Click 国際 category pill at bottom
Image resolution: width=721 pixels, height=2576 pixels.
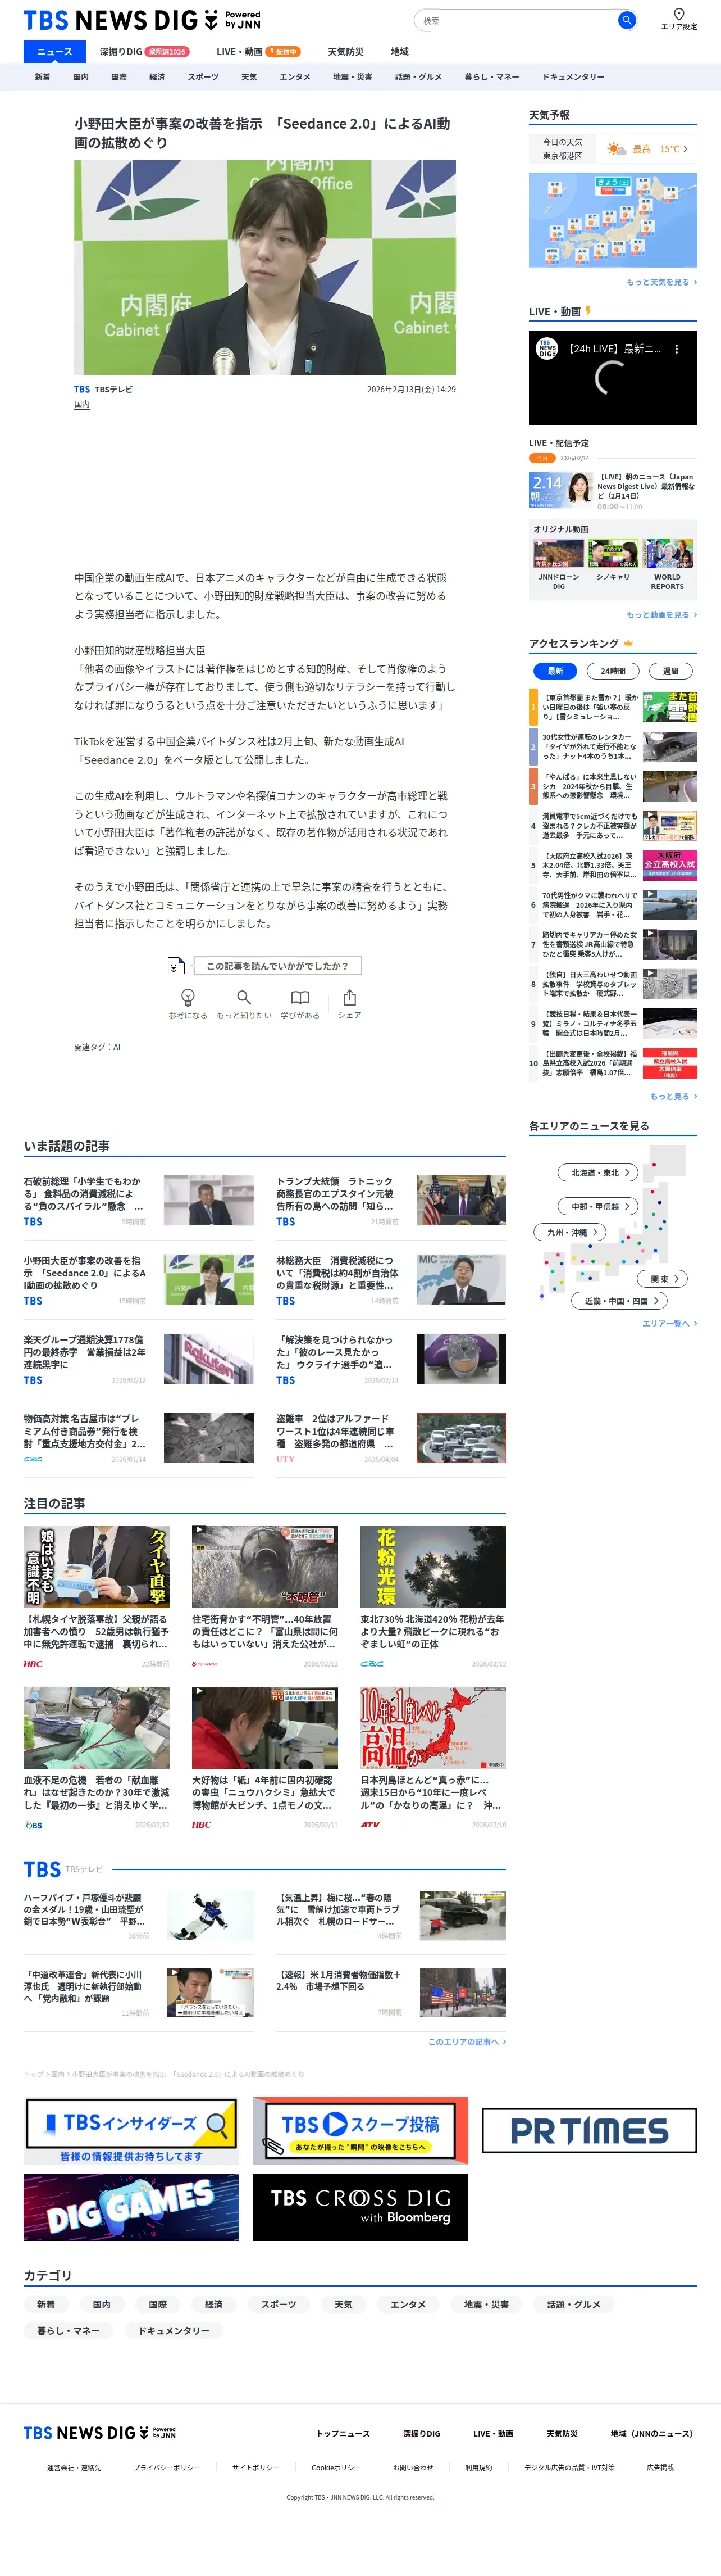158,2304
